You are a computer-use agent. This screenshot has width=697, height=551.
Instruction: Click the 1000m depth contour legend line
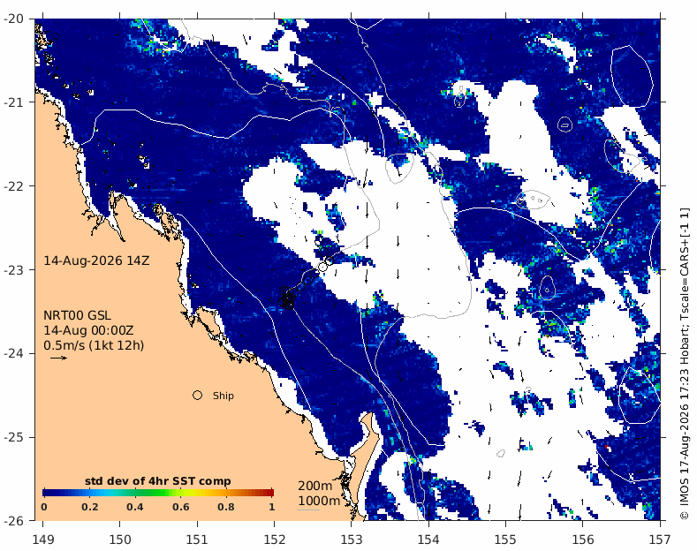(x=308, y=509)
